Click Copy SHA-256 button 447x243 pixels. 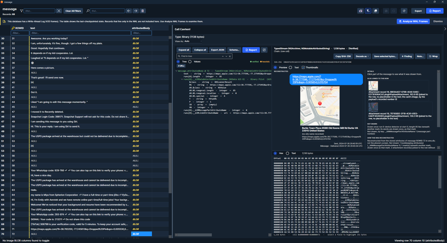click(x=343, y=56)
